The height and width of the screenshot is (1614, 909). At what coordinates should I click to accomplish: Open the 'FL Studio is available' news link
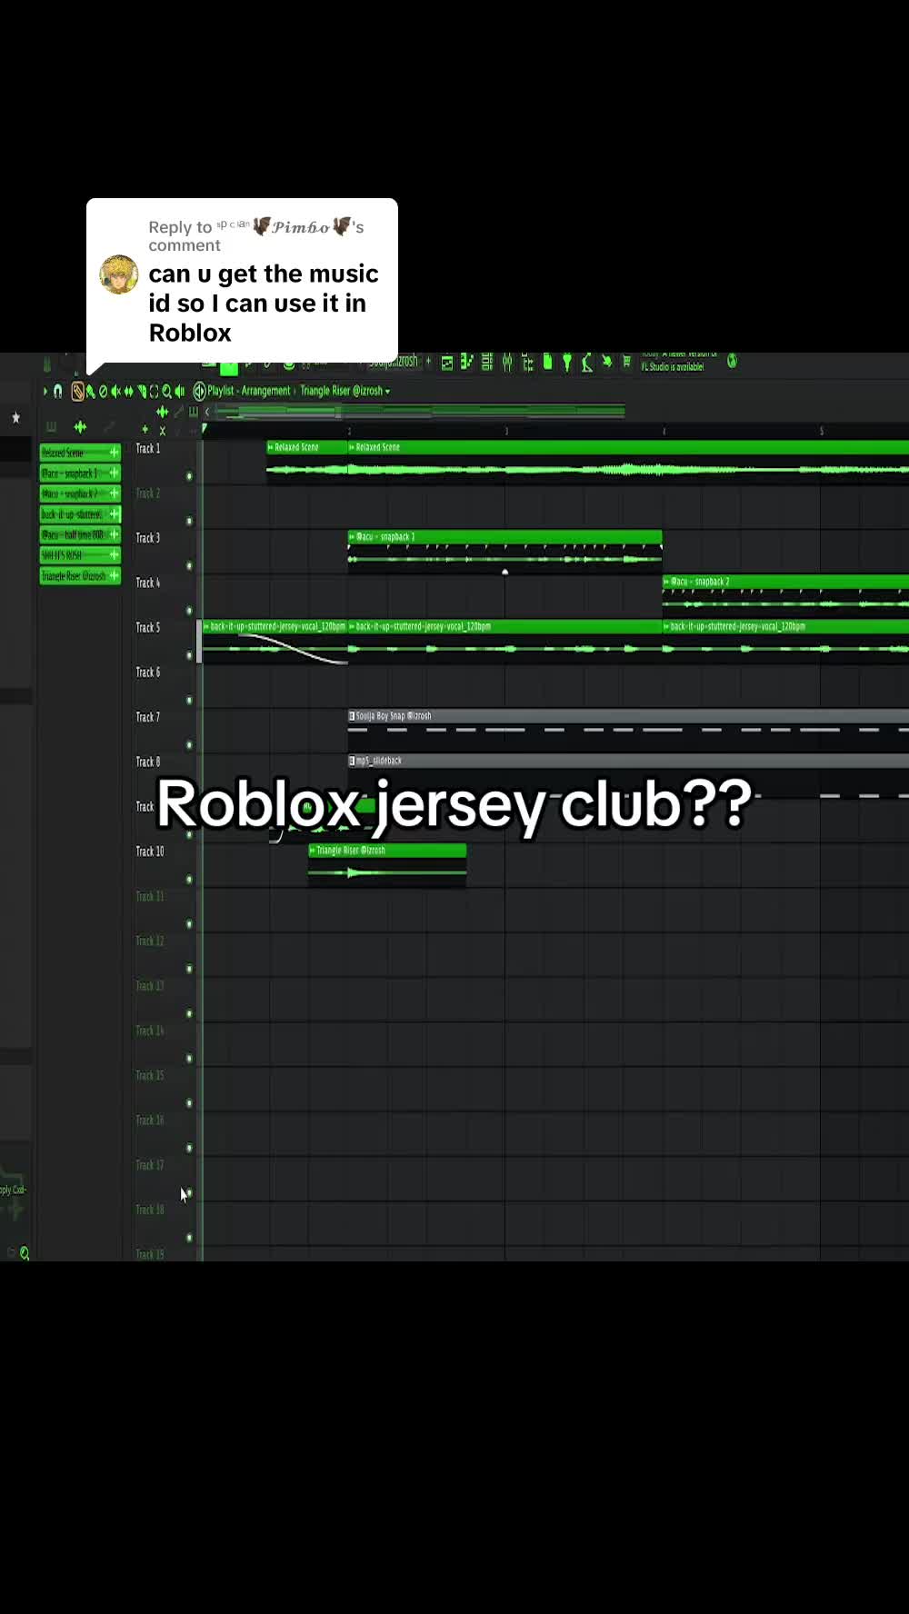click(x=673, y=366)
